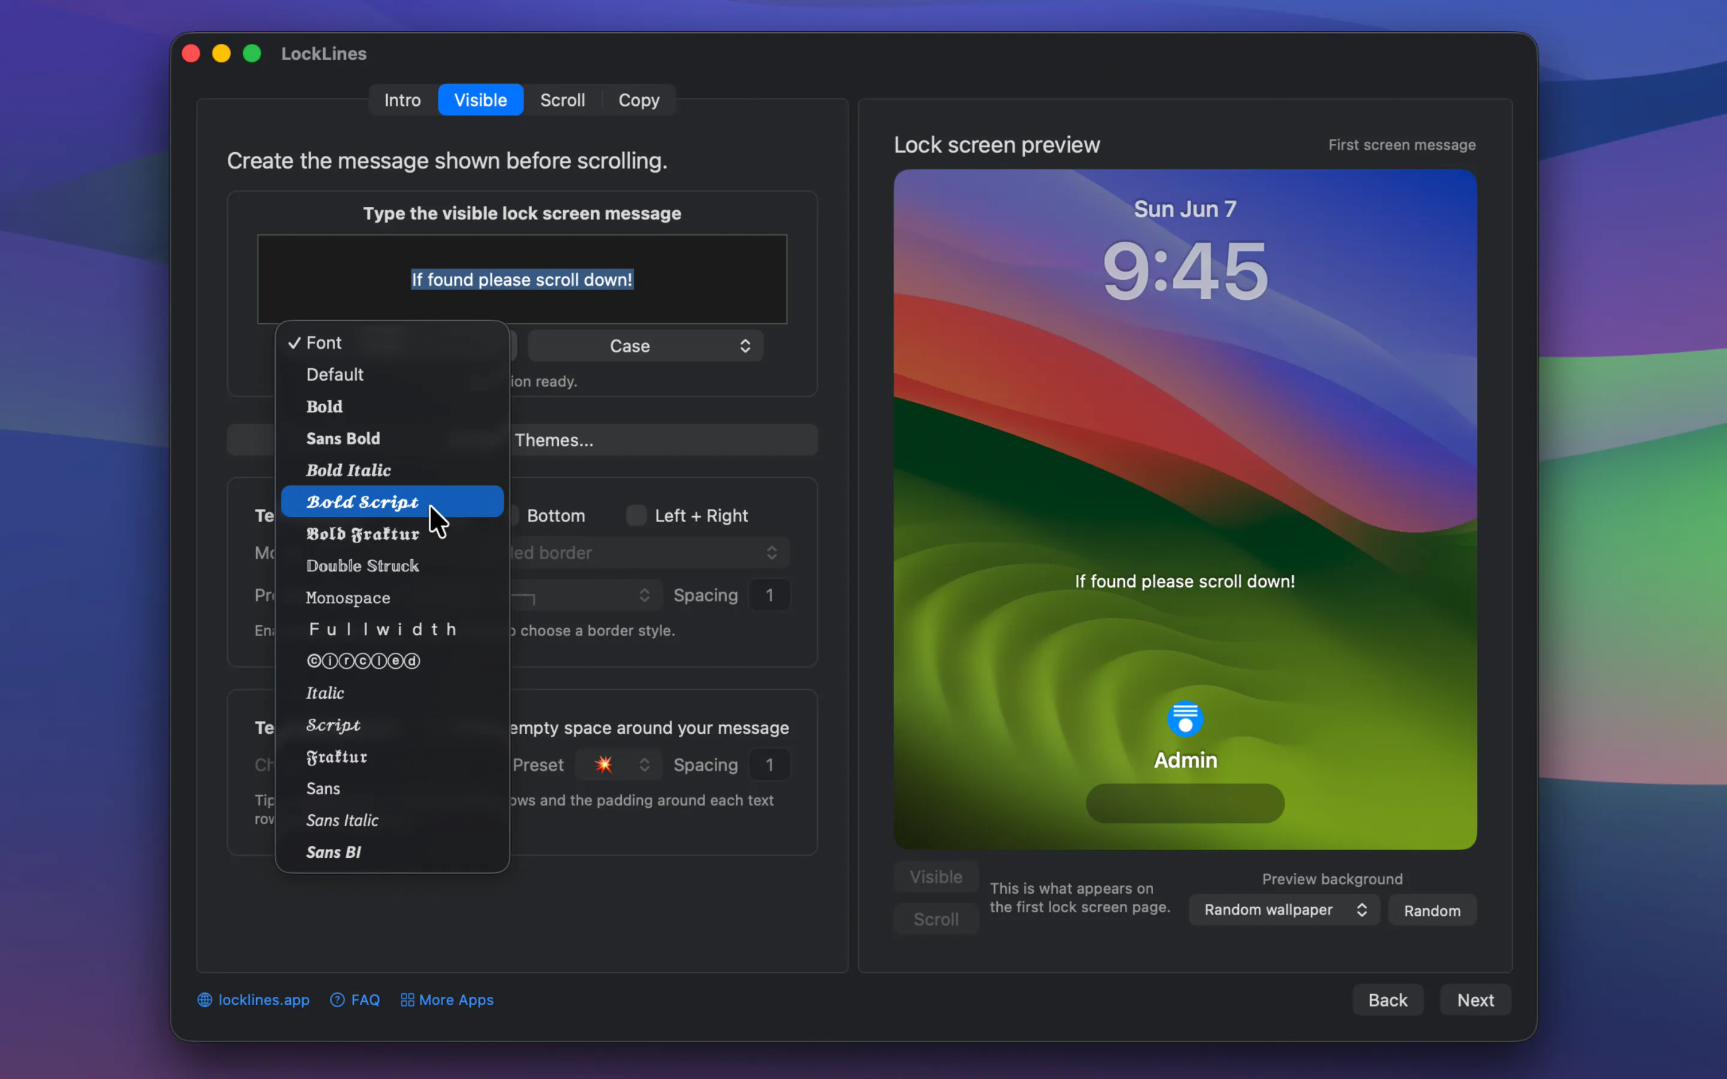Choose Bold Script from font menu
Viewport: 1727px width, 1079px height.
click(x=392, y=502)
